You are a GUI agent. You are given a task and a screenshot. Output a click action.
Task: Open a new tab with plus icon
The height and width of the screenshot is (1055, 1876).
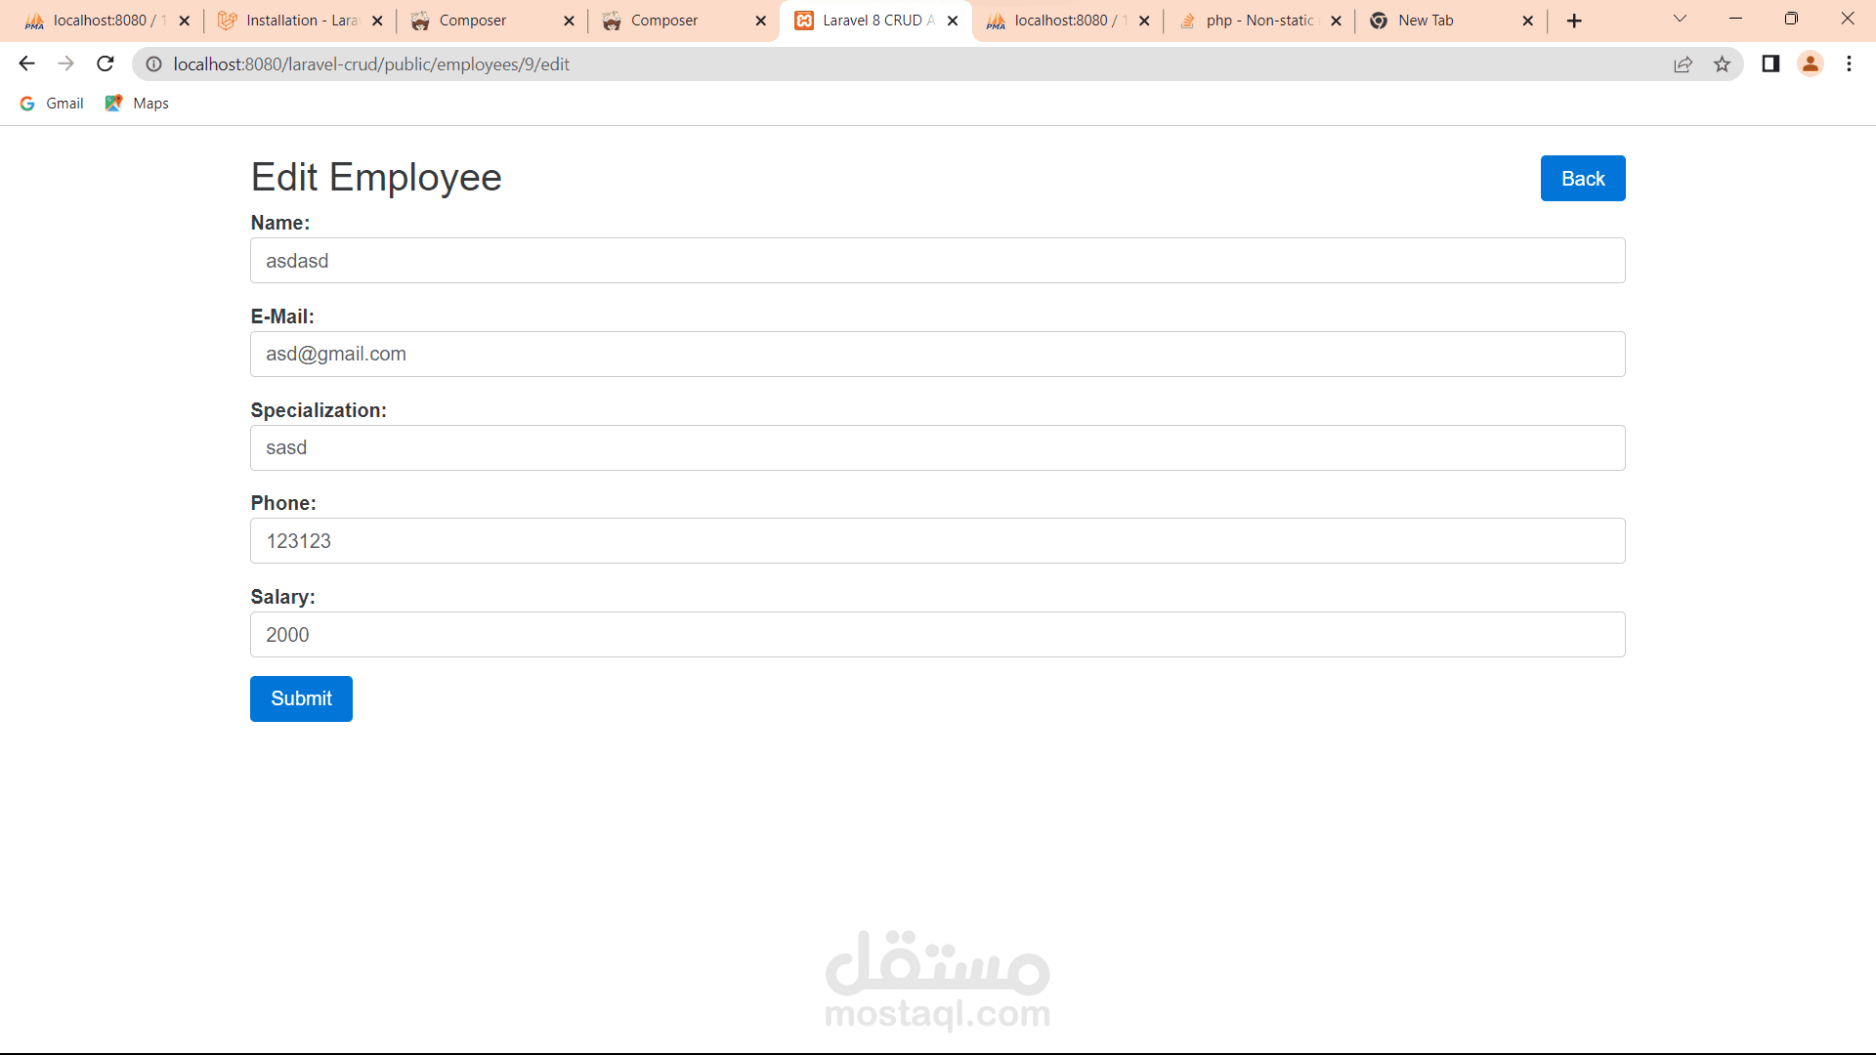pos(1574,21)
